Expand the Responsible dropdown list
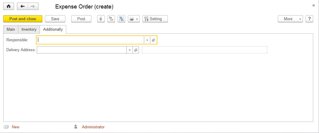Image resolution: width=319 pixels, height=133 pixels. coord(147,40)
